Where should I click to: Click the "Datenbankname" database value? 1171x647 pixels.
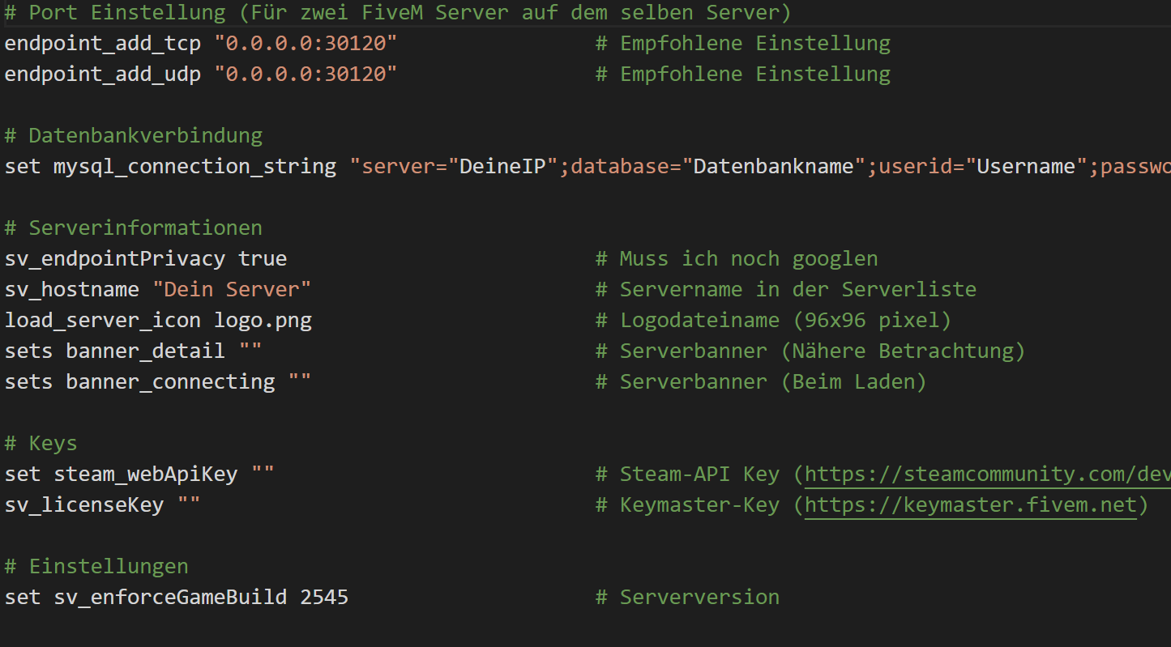774,167
